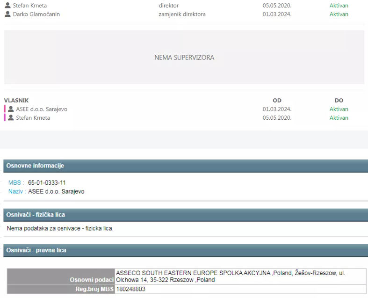This screenshot has width=368, height=298.
Task: Click date 01.03.2024. in Darko Glamočanin row
Action: (277, 14)
